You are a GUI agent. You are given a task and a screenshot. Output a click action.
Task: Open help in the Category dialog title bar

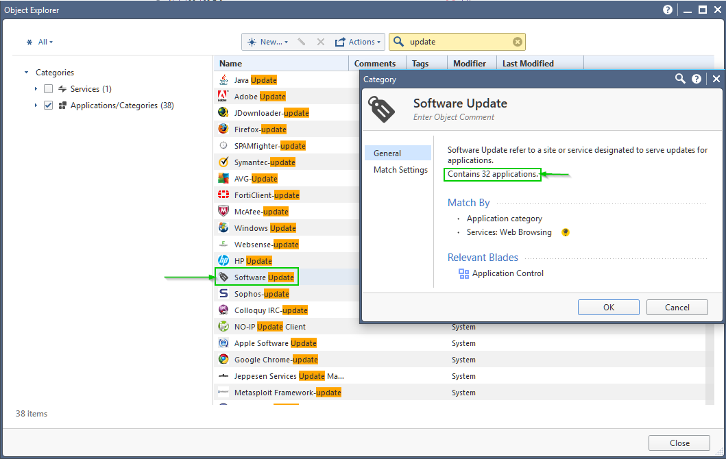697,79
